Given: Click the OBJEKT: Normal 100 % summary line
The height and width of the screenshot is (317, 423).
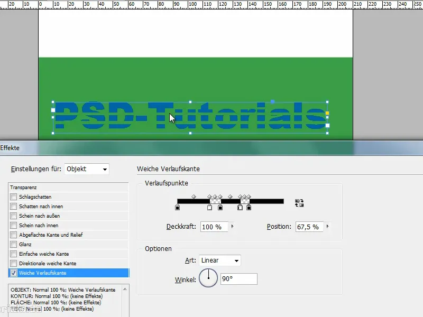Looking at the screenshot, I should (63, 290).
